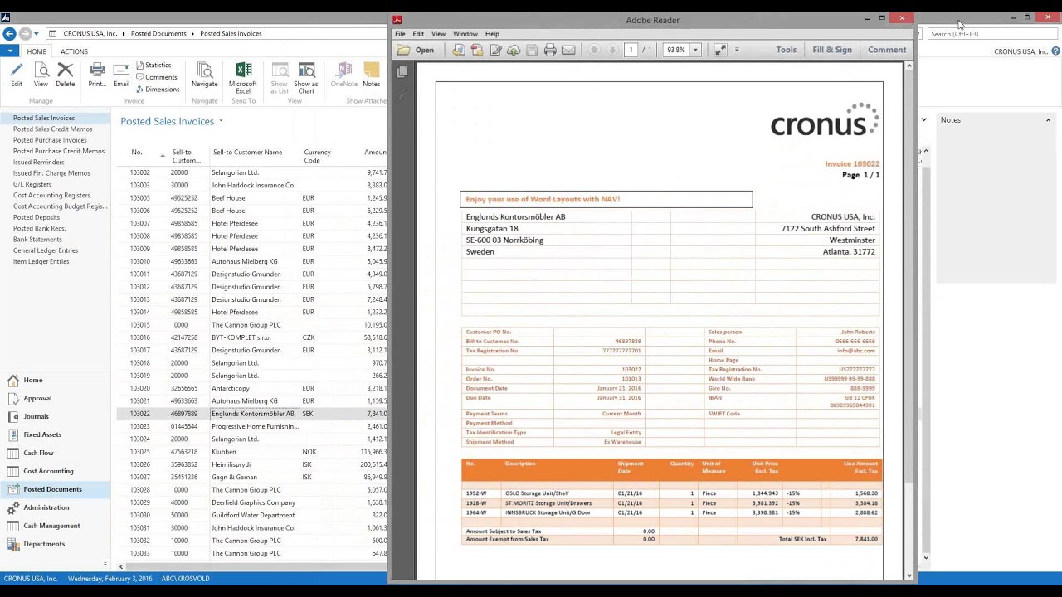Open the Window menu in Adobe Reader
1062x597 pixels.
click(465, 34)
